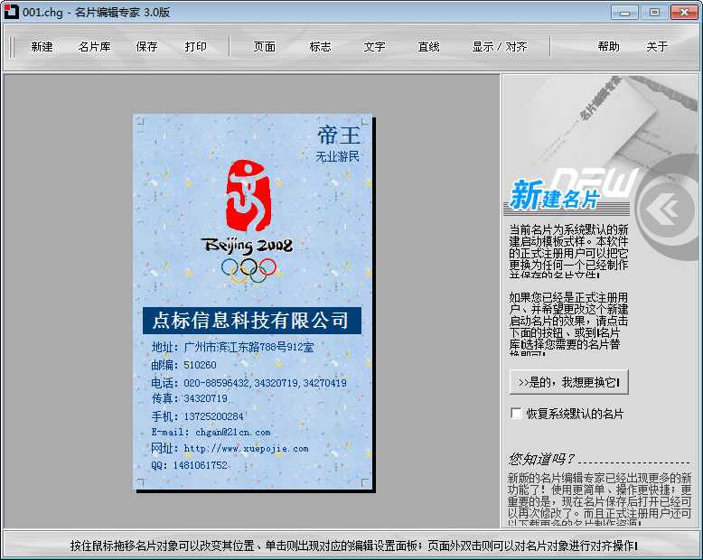The image size is (703, 560).
Task: Click the >>是的，我想更换它! button
Action: (568, 382)
